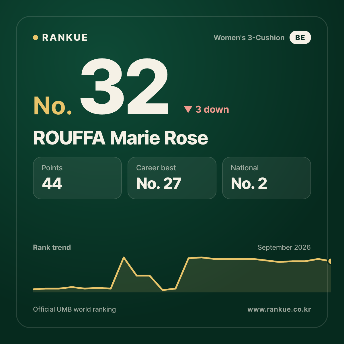Click the player name ROUFFA Marie Rose

coord(120,138)
